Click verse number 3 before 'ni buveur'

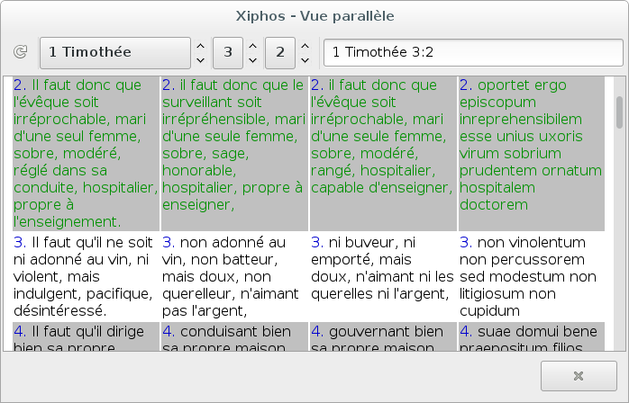pos(317,242)
